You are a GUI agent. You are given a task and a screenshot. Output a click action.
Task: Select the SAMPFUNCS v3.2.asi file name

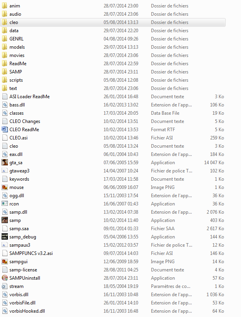[31, 253]
